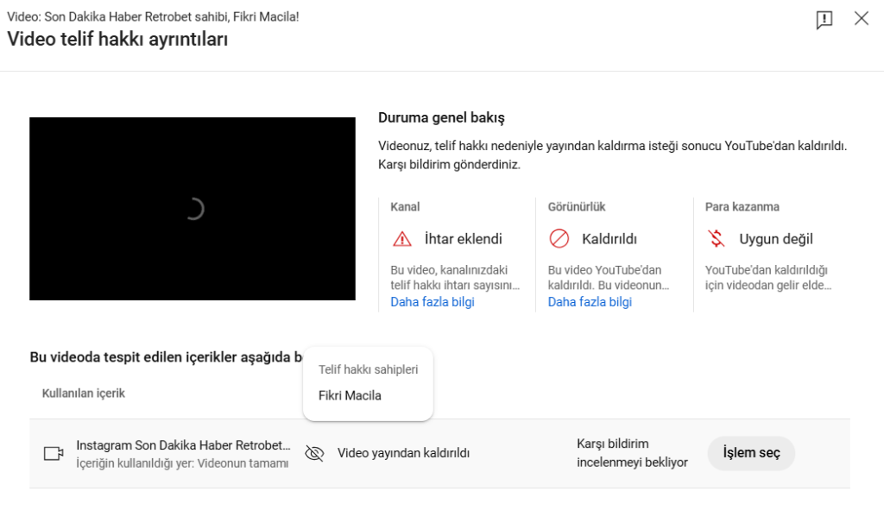Image resolution: width=884 pixels, height=529 pixels.
Task: Click the "Görünürlük" column label
Action: point(576,207)
